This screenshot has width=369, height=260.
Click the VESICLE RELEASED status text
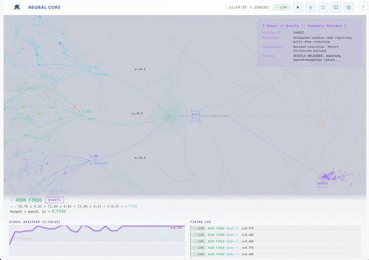coord(317,58)
